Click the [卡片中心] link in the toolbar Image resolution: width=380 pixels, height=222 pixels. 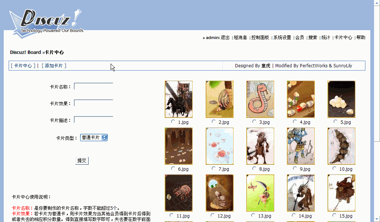click(23, 66)
